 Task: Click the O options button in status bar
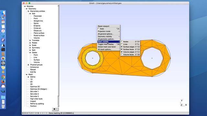(25, 113)
